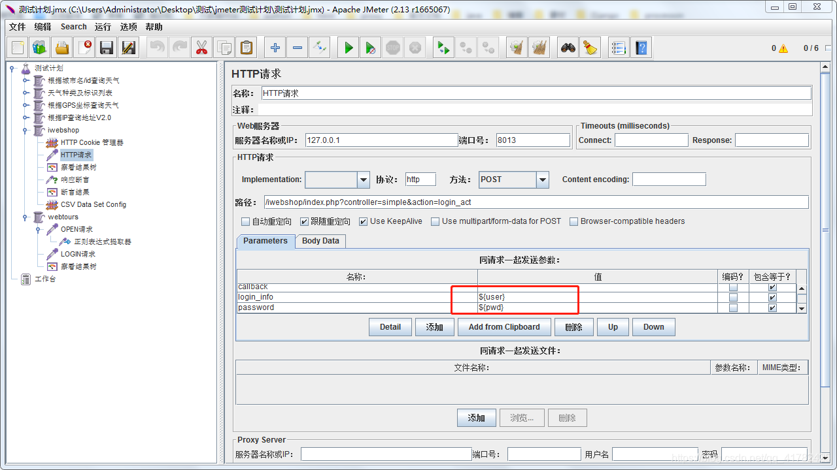
Task: Select the 正则表达式提取器 tree node
Action: point(103,242)
